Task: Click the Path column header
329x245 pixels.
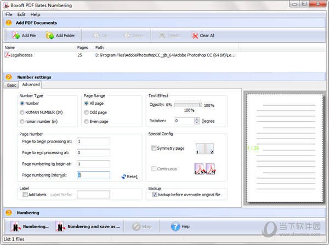Action: 166,47
